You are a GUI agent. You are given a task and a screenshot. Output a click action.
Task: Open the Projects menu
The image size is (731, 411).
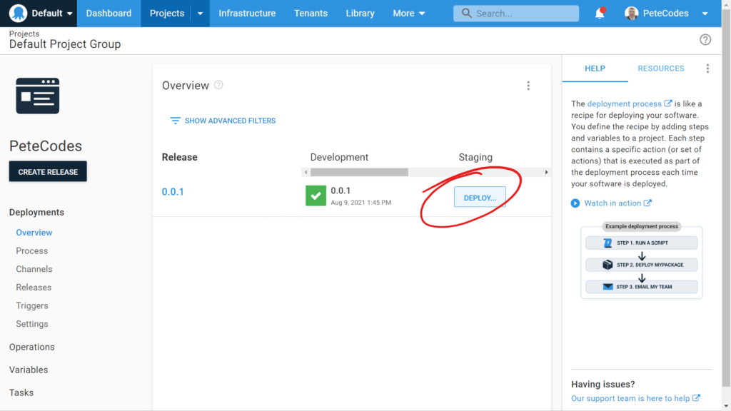[x=167, y=14]
